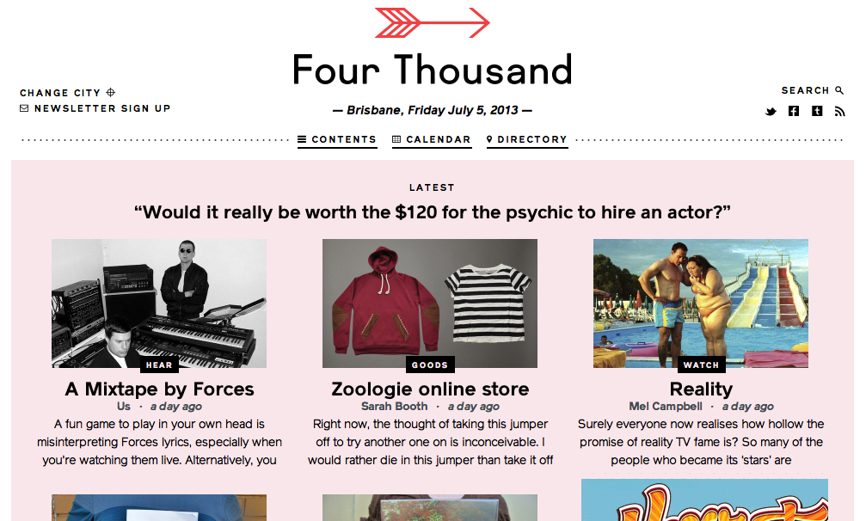The width and height of the screenshot is (866, 521).
Task: Click the WATCH category tag
Action: (701, 365)
